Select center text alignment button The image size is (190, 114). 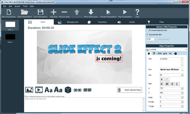click(167, 84)
